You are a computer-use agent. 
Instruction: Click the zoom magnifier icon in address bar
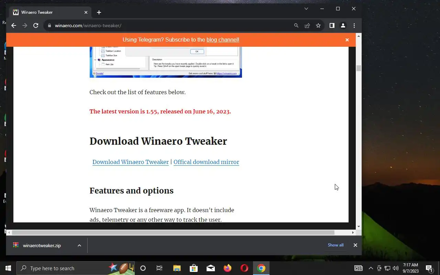tap(296, 25)
